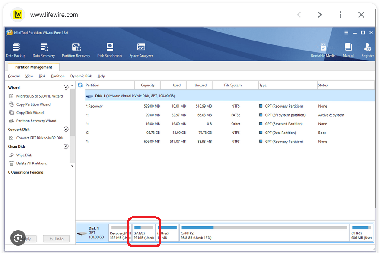
Task: Select FAT32 99 MB block in disk map
Action: point(144,233)
